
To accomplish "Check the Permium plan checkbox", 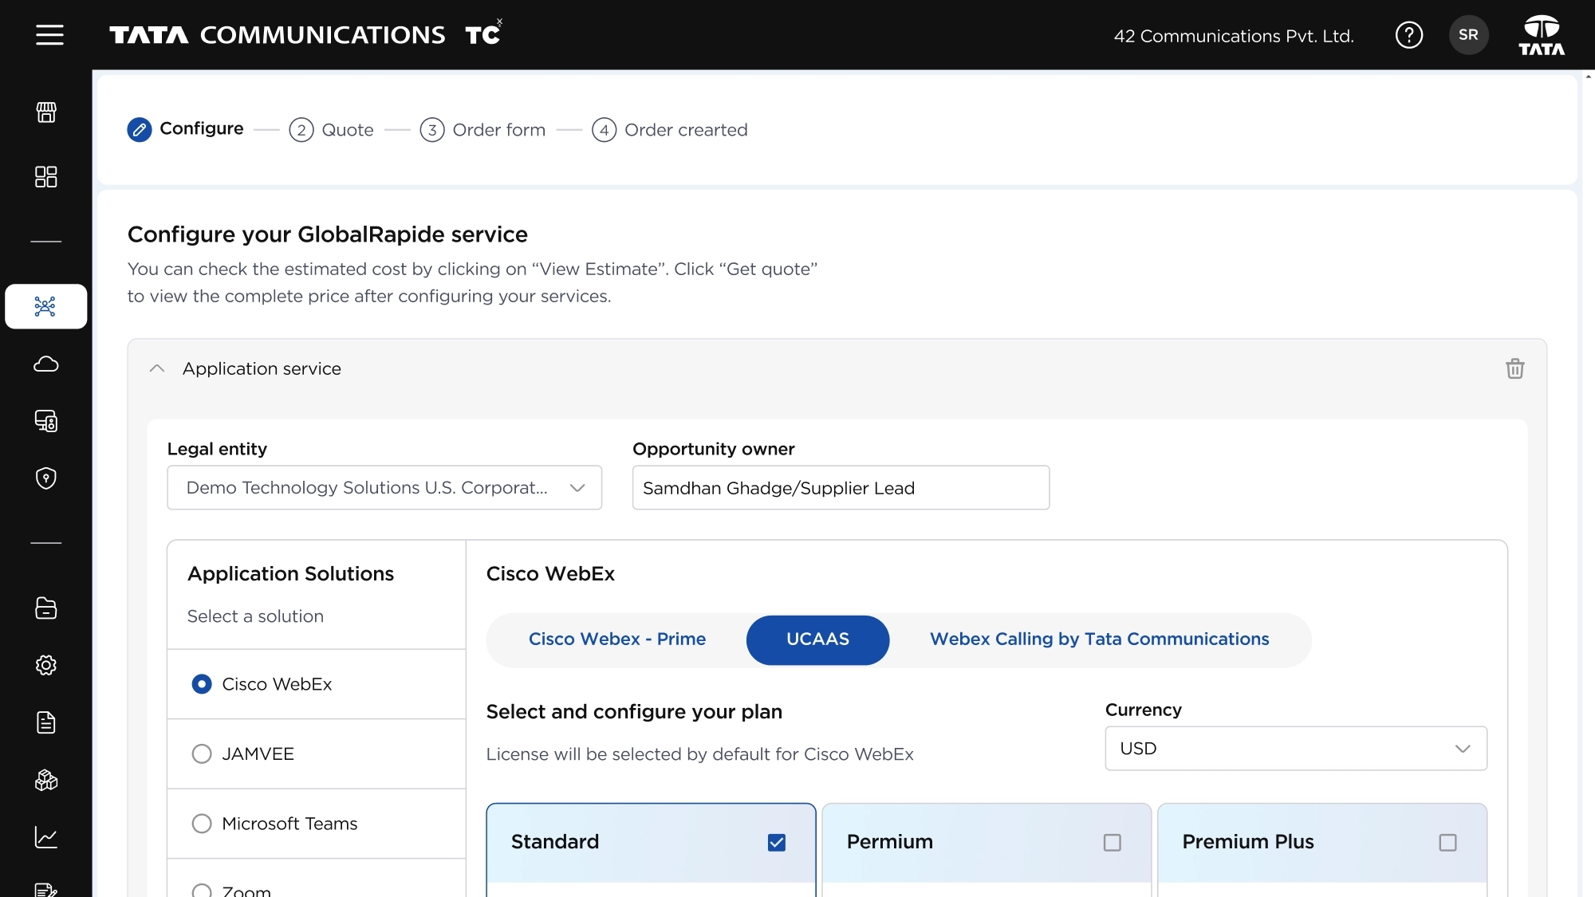I will tap(1113, 843).
